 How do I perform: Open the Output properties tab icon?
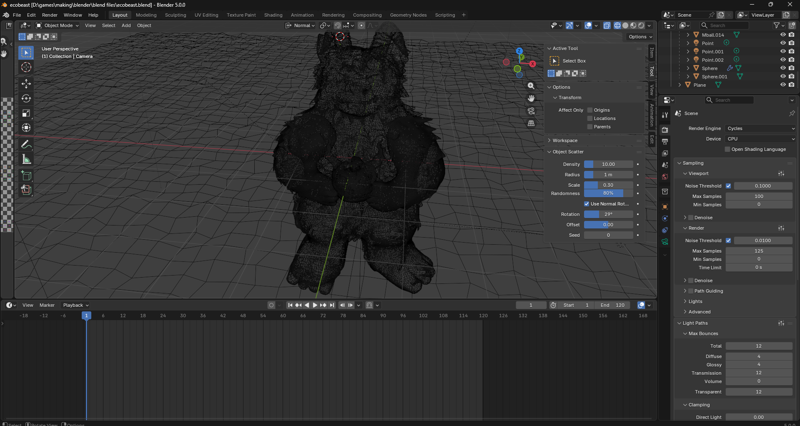coord(665,142)
